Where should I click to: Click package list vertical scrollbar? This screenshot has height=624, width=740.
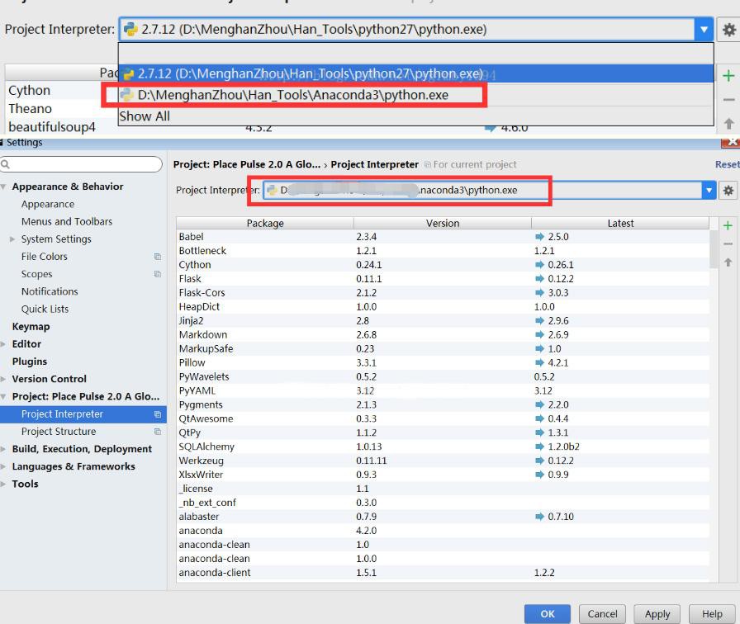(x=714, y=250)
